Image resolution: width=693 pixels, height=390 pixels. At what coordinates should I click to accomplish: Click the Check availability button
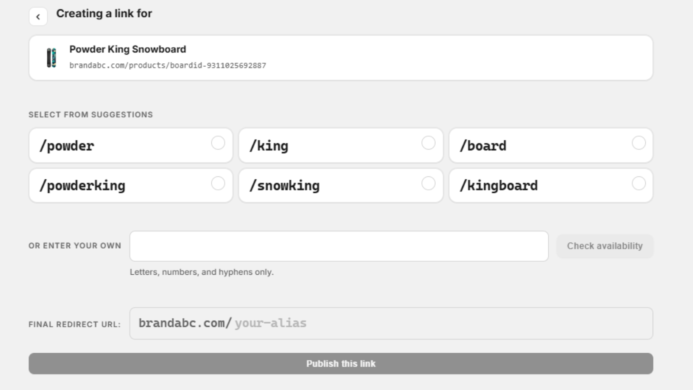click(605, 246)
